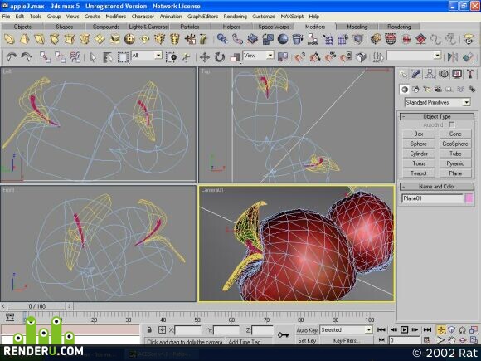The height and width of the screenshot is (361, 481).
Task: Collapse the Object Type rollout
Action: [x=437, y=116]
